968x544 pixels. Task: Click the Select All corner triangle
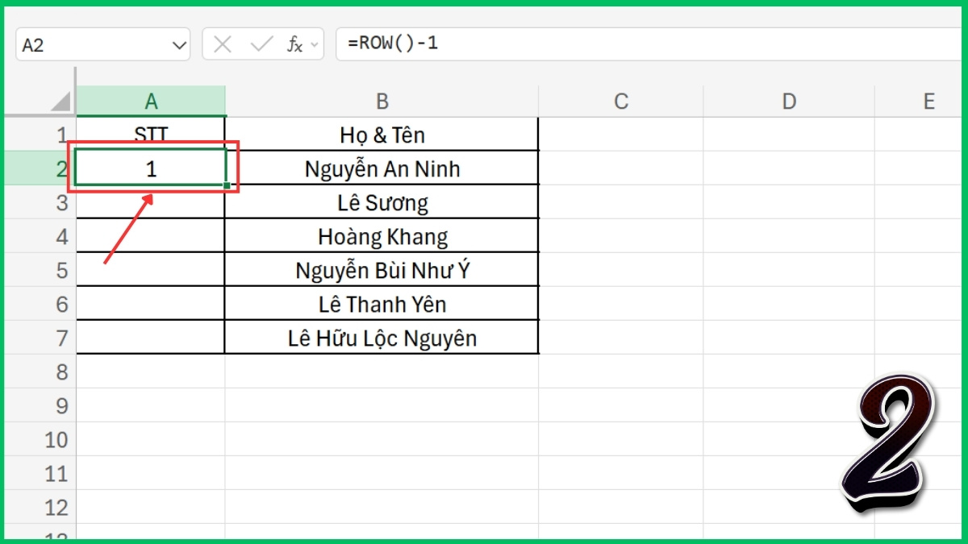coord(60,102)
